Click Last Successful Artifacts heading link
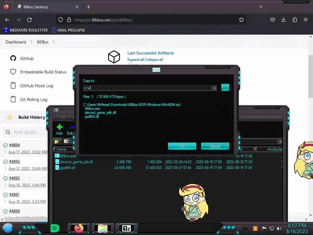This screenshot has height=235, width=313. pos(150,53)
